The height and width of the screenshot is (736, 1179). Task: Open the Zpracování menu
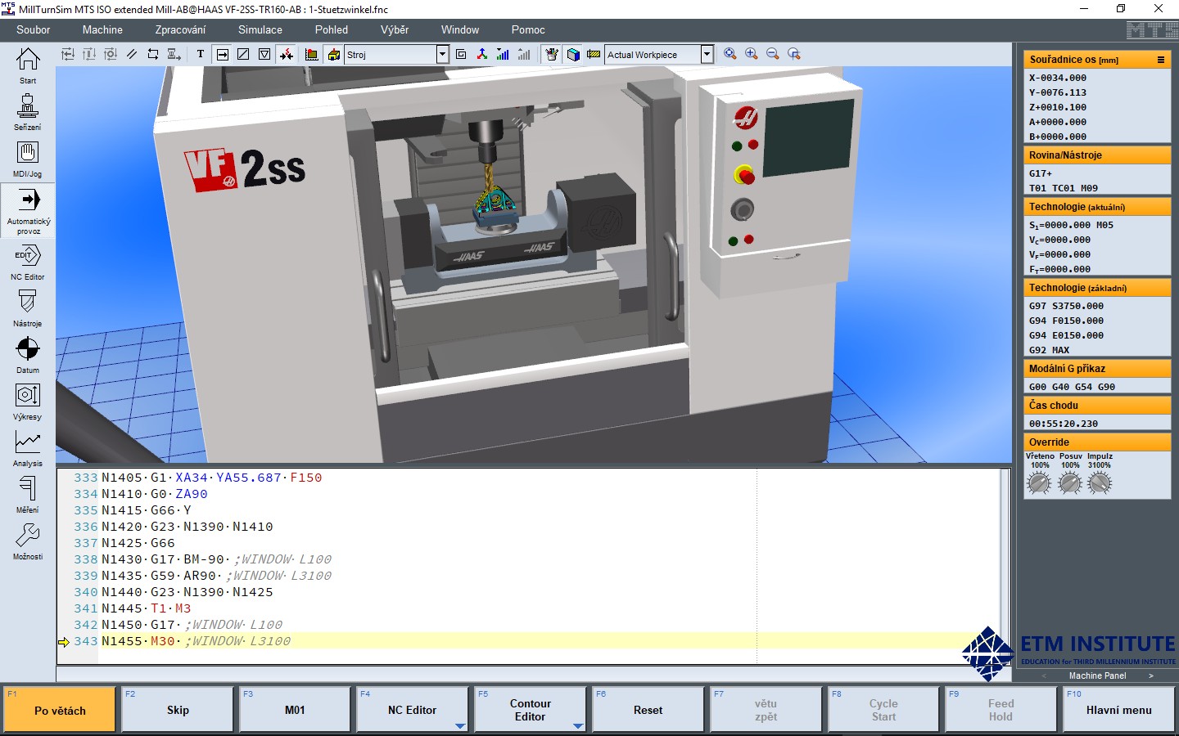tap(180, 29)
